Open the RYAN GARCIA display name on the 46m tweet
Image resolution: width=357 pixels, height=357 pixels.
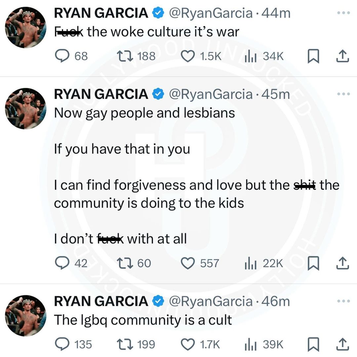101,301
